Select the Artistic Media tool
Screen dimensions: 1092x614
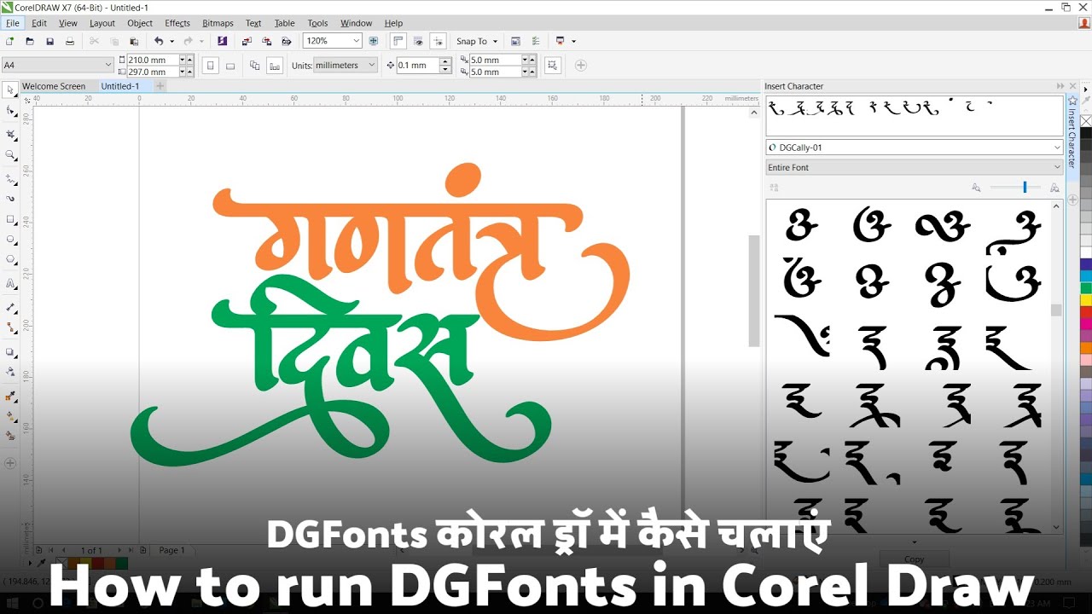tap(10, 198)
